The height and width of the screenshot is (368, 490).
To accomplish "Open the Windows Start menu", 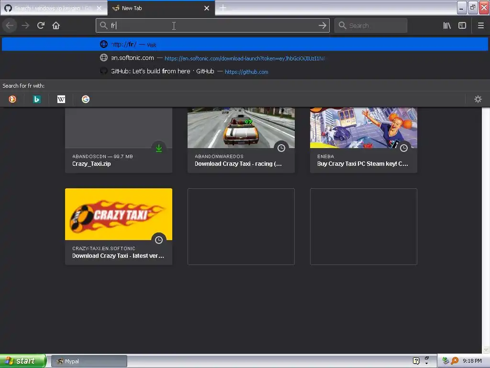I will 23,361.
